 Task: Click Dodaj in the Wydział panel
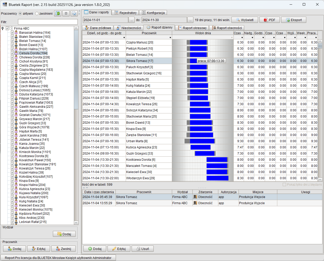[64, 234]
